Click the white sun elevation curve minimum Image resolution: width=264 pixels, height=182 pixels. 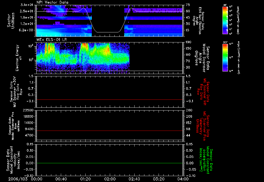(108, 32)
